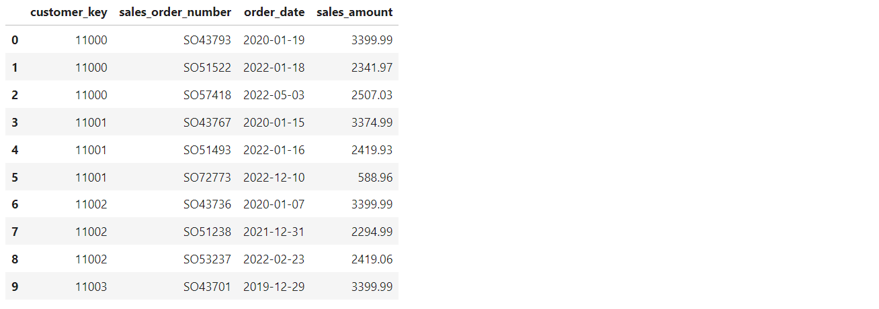Click row index 9 label
The height and width of the screenshot is (309, 879).
15,287
